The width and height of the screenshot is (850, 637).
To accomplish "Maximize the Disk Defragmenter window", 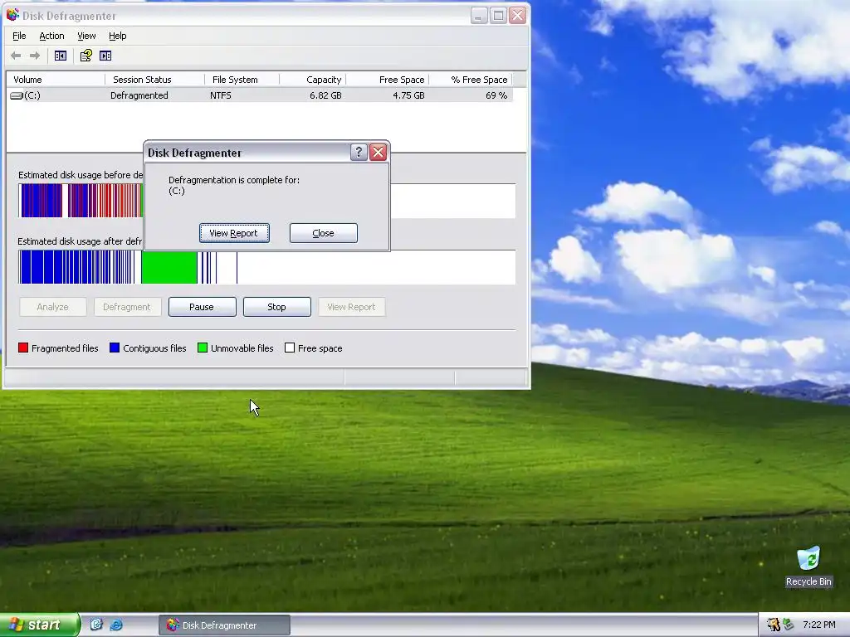I will (x=498, y=15).
